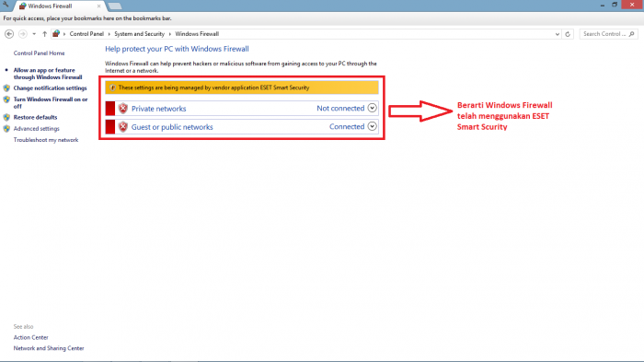
Task: Click shield icon beside Advanced settings
Action: click(x=6, y=129)
